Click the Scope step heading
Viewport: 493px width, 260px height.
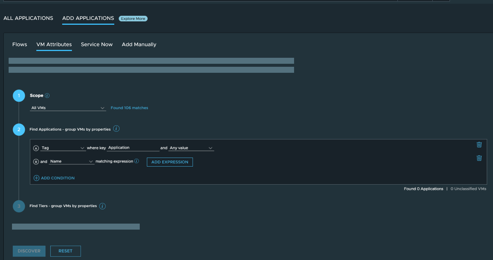click(37, 96)
